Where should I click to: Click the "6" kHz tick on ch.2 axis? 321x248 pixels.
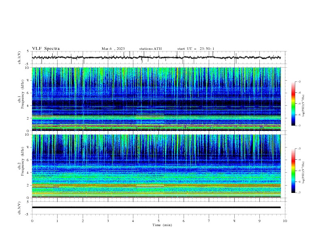tap(28, 160)
